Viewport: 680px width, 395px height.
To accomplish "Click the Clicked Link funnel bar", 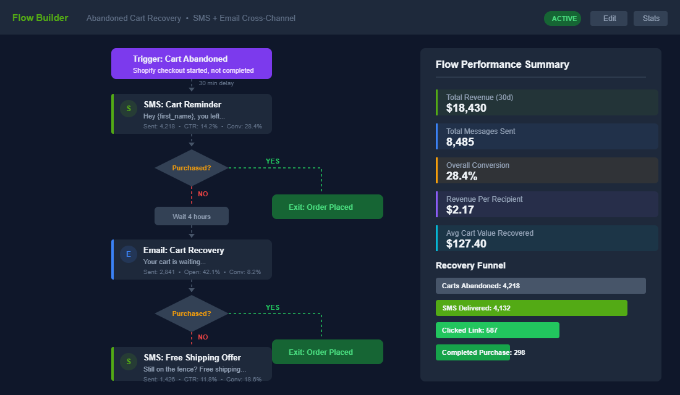I will coord(498,330).
